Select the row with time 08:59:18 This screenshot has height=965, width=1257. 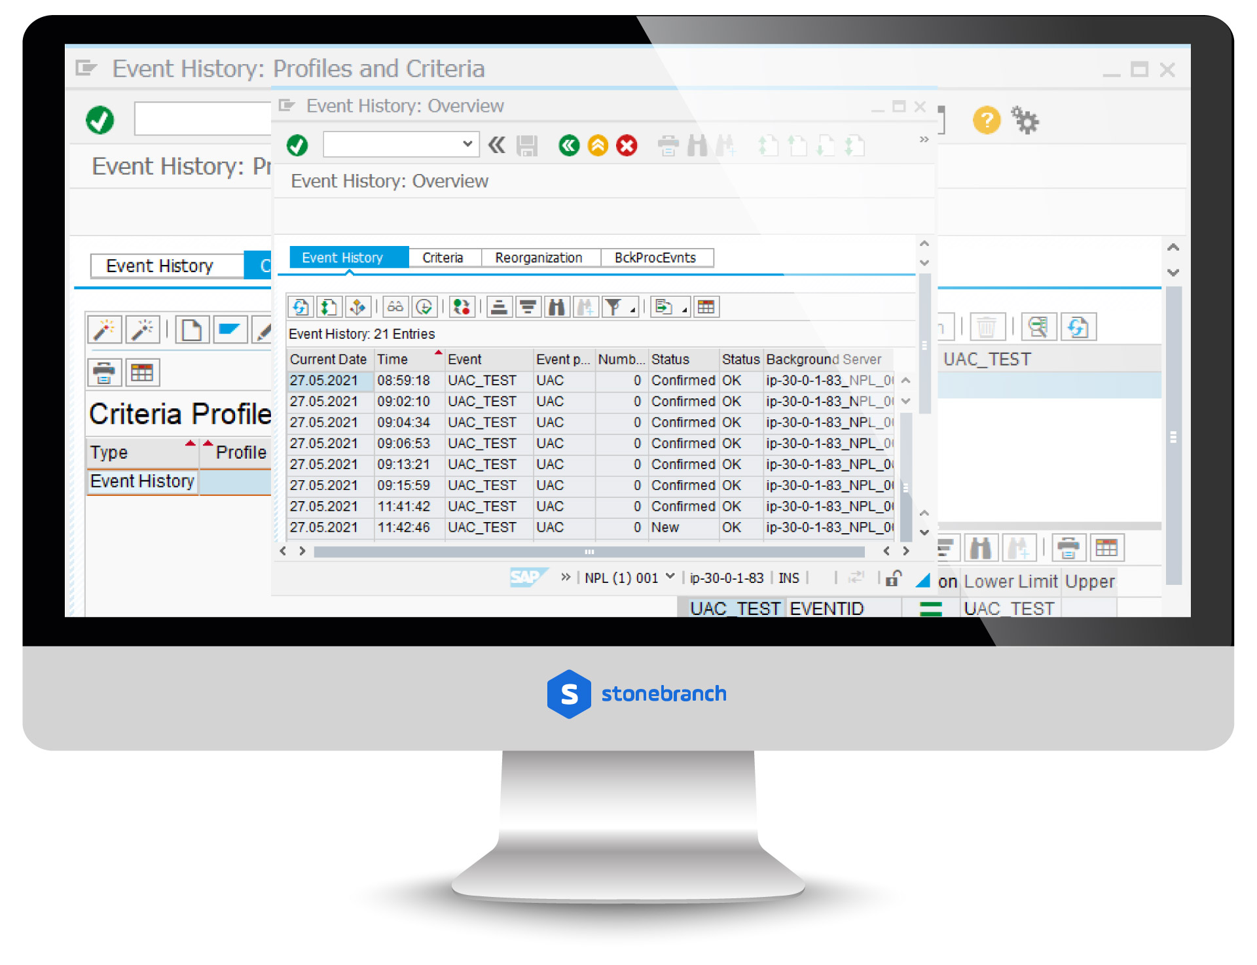click(591, 380)
